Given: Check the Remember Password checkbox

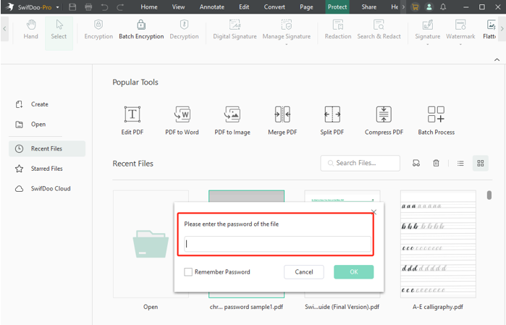Looking at the screenshot, I should tap(188, 271).
